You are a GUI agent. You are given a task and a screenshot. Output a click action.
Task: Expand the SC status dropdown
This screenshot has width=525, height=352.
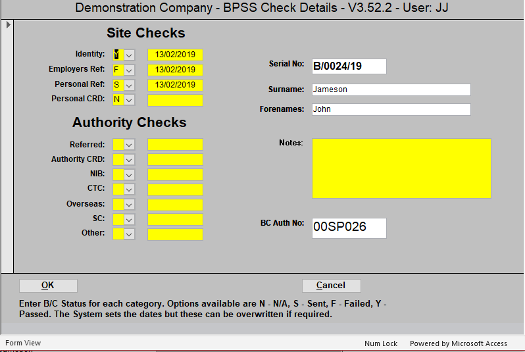coord(130,219)
